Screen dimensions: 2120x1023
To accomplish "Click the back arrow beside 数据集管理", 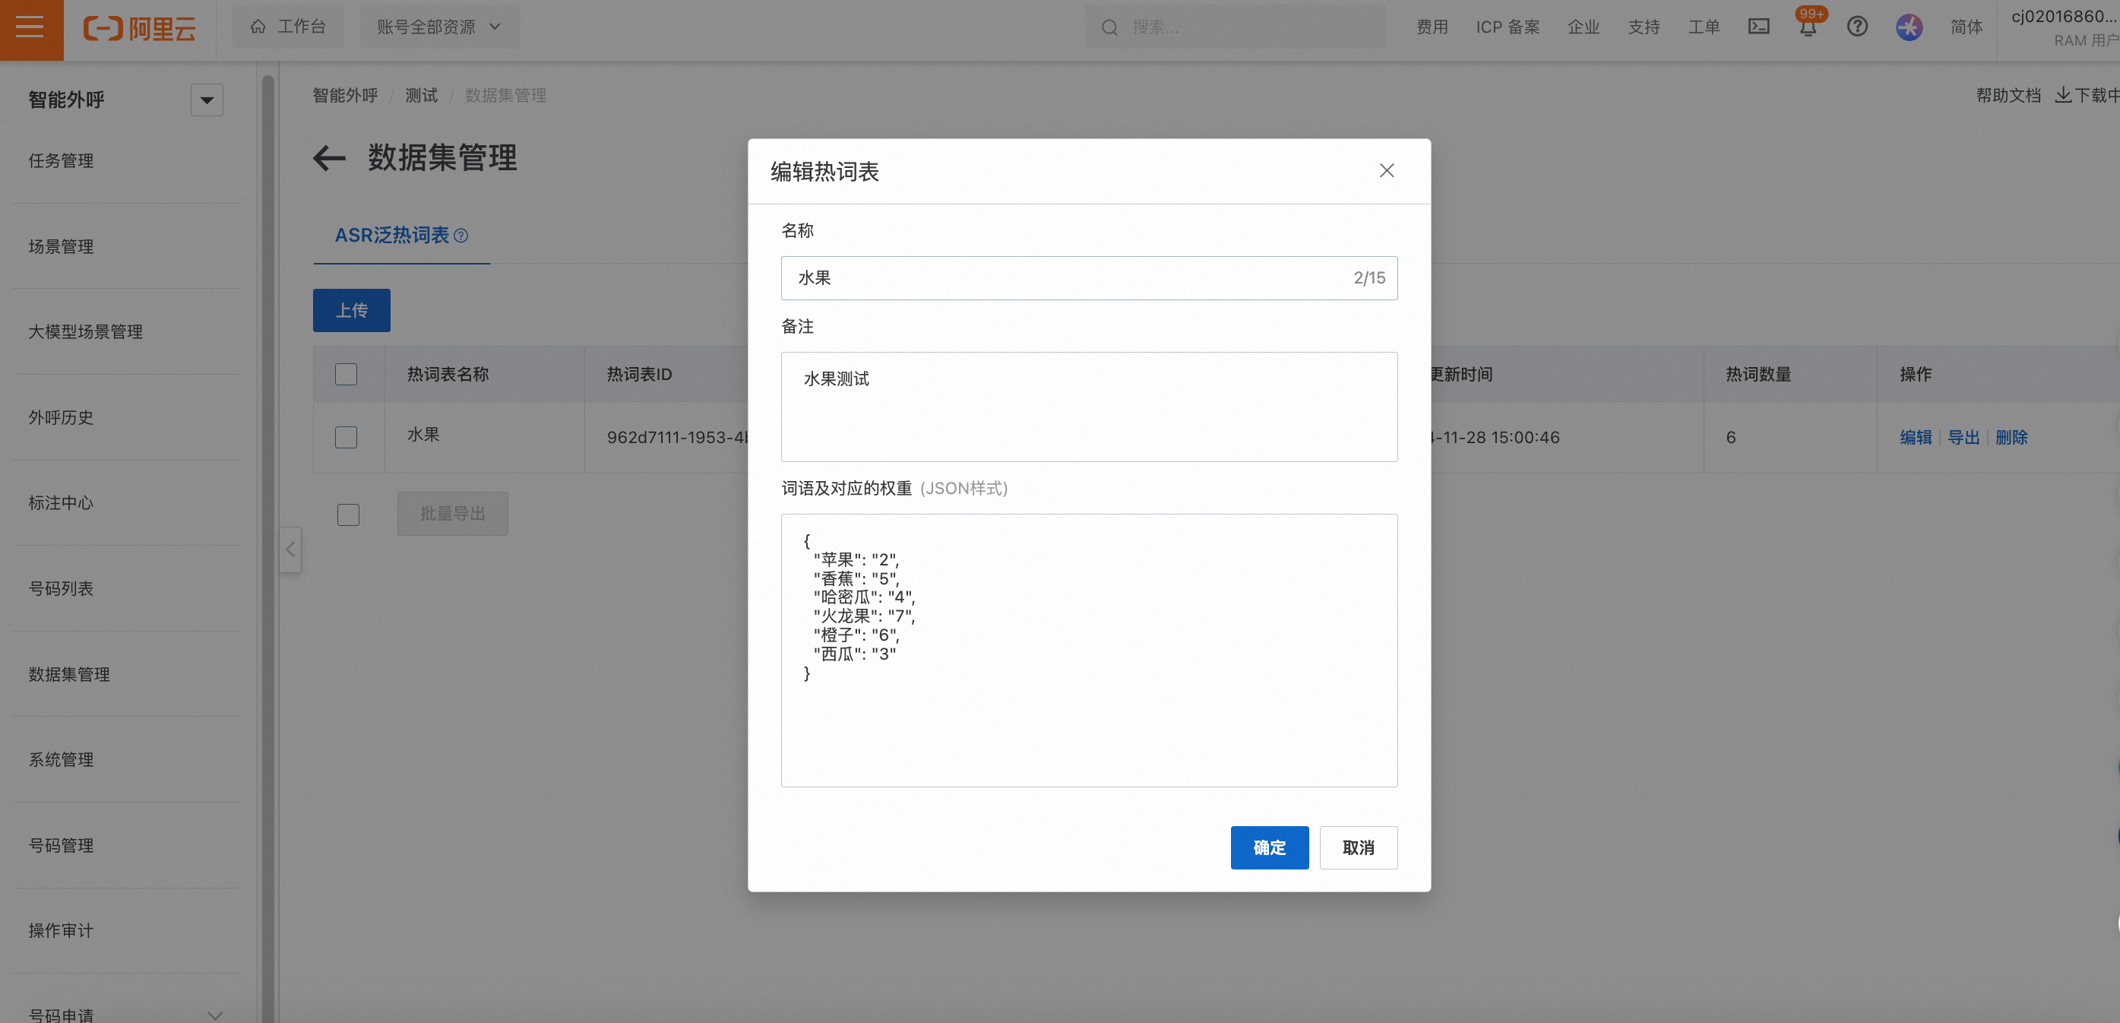I will pyautogui.click(x=329, y=158).
